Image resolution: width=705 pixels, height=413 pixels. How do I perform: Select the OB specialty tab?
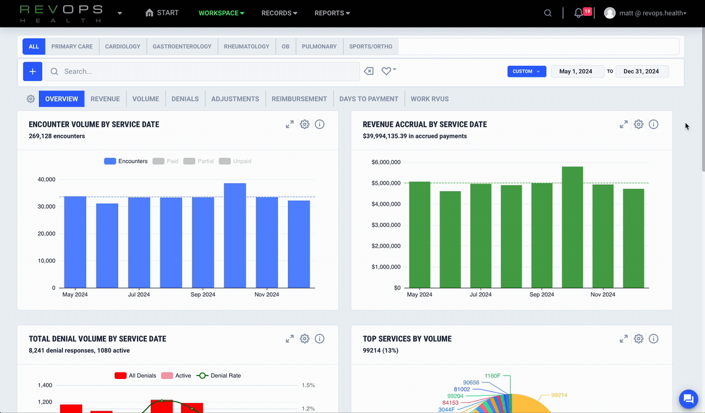point(286,46)
